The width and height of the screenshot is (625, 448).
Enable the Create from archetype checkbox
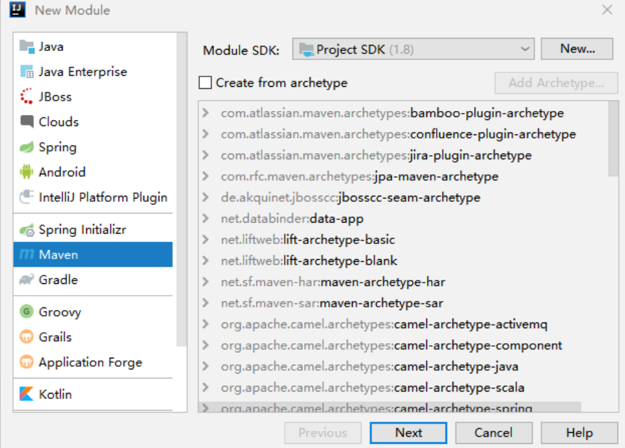tap(206, 83)
